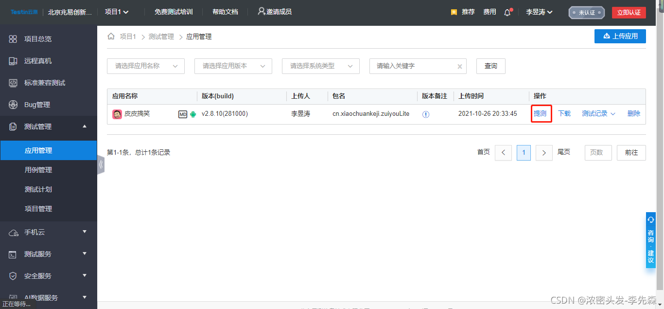Click 提测 for 皮皮搞笑
The width and height of the screenshot is (664, 309).
pos(540,114)
